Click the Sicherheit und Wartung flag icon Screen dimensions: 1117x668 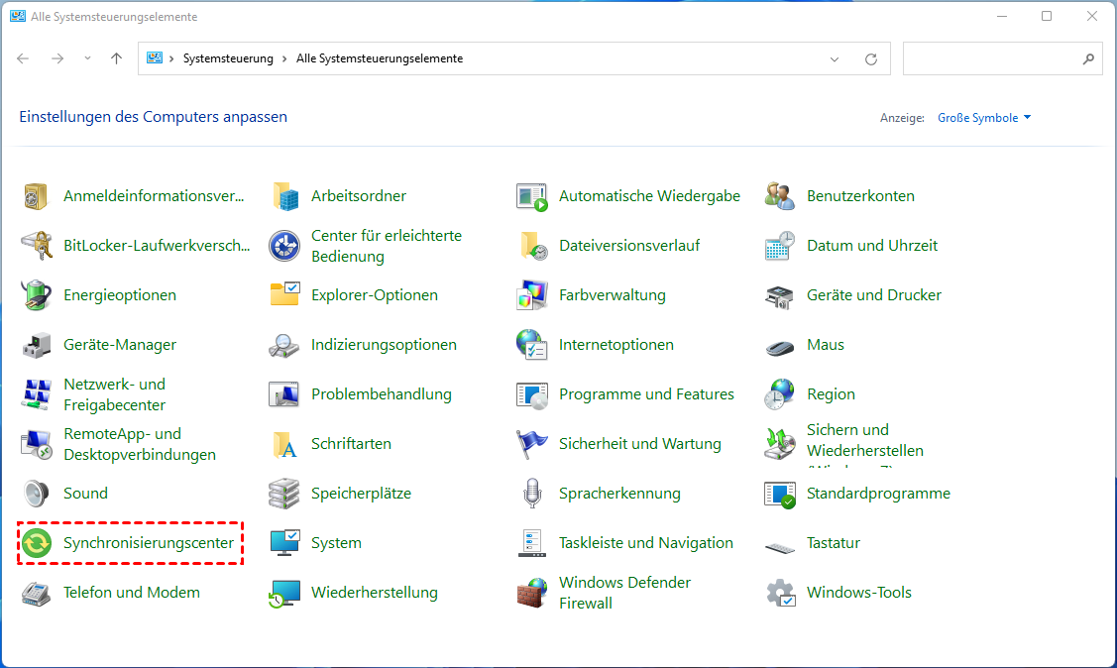(532, 444)
